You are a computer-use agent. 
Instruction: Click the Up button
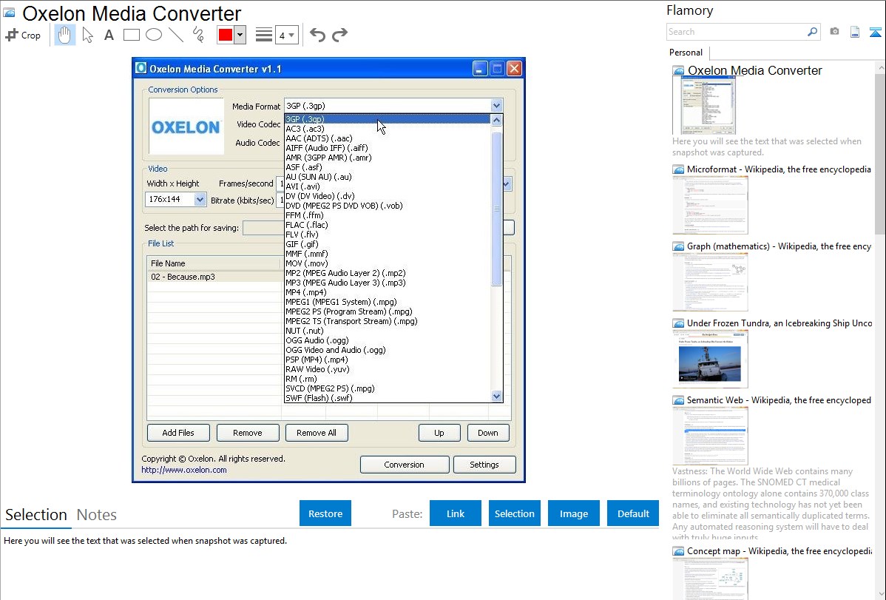click(439, 433)
